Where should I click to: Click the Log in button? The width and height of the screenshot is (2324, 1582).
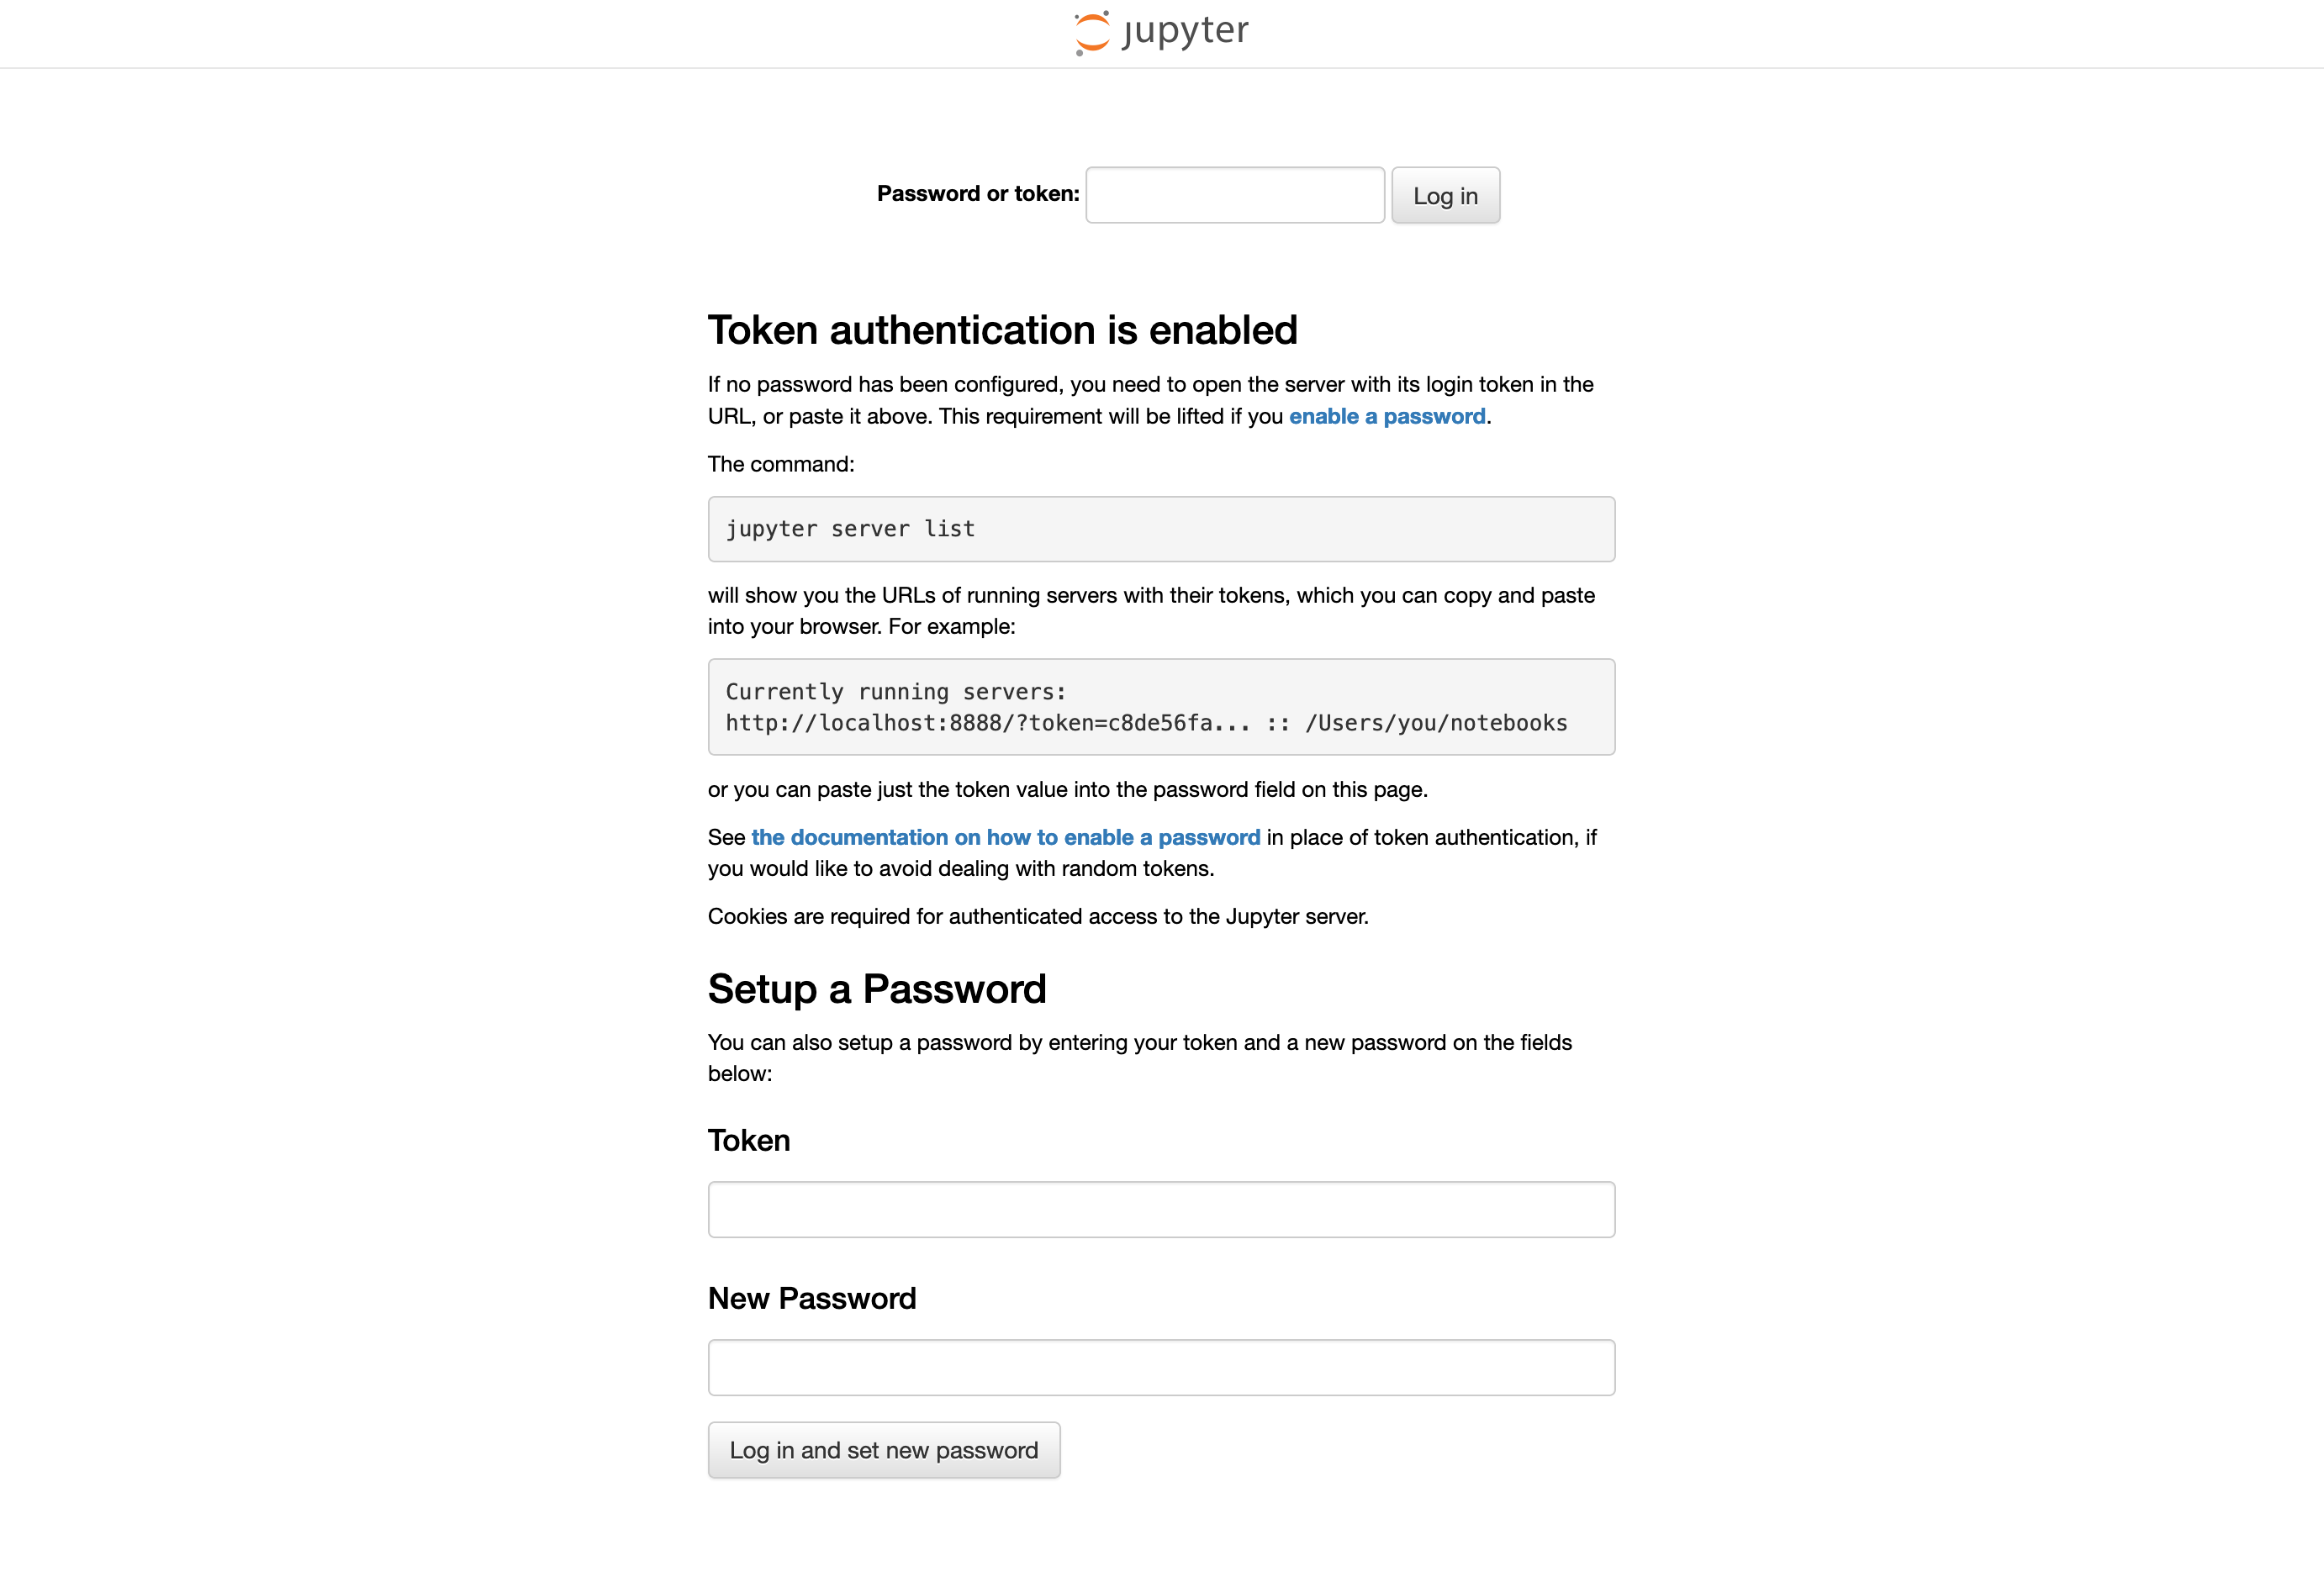point(1445,195)
